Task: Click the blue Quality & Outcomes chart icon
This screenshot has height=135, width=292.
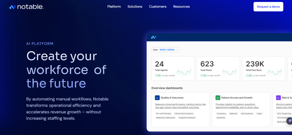Action: (x=157, y=98)
